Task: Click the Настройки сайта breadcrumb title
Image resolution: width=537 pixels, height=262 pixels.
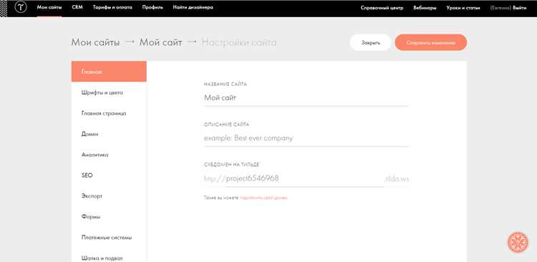Action: [x=239, y=43]
